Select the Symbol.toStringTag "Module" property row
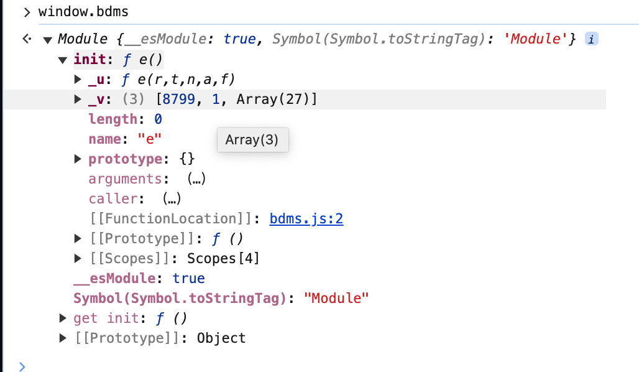 click(x=221, y=298)
